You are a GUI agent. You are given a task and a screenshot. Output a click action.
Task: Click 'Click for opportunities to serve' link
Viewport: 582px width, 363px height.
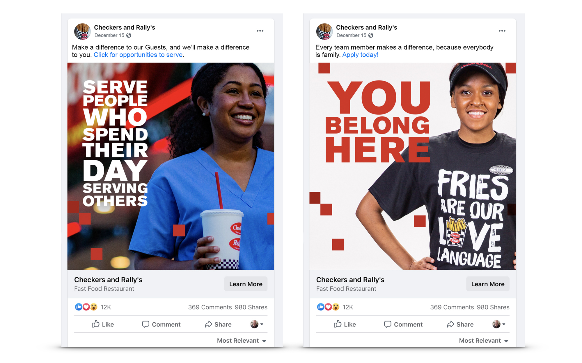point(138,55)
